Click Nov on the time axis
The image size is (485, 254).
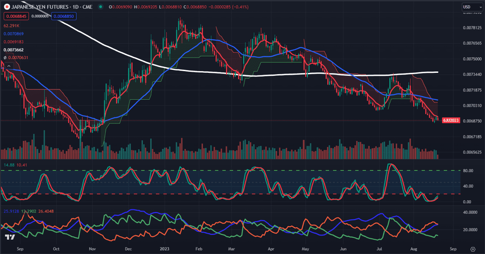(92, 249)
